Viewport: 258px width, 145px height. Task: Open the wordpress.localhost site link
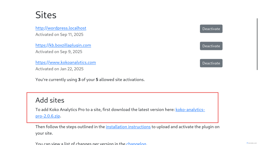tap(61, 28)
